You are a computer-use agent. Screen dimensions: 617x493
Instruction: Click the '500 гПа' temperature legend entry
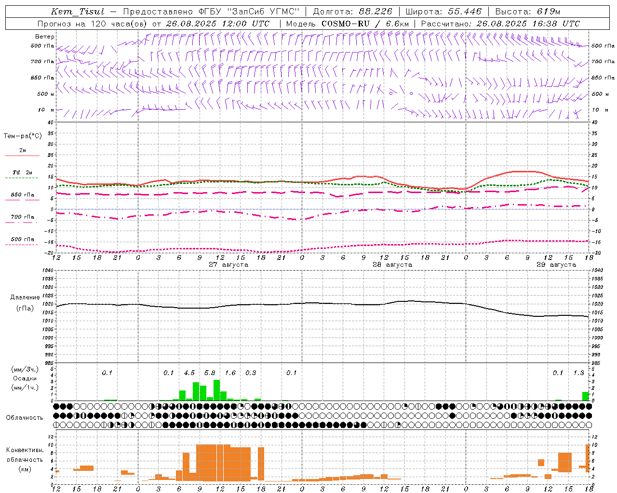[x=23, y=239]
